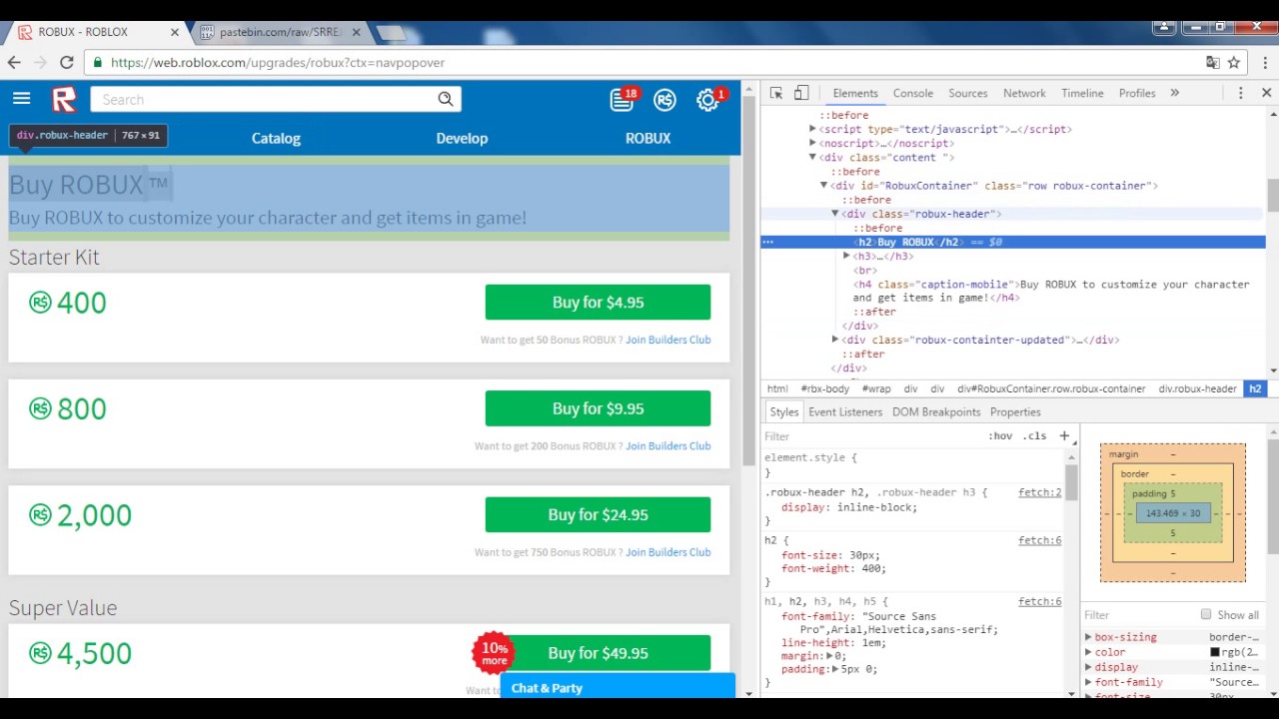
Task: Open Event Listeners pane
Action: [845, 411]
